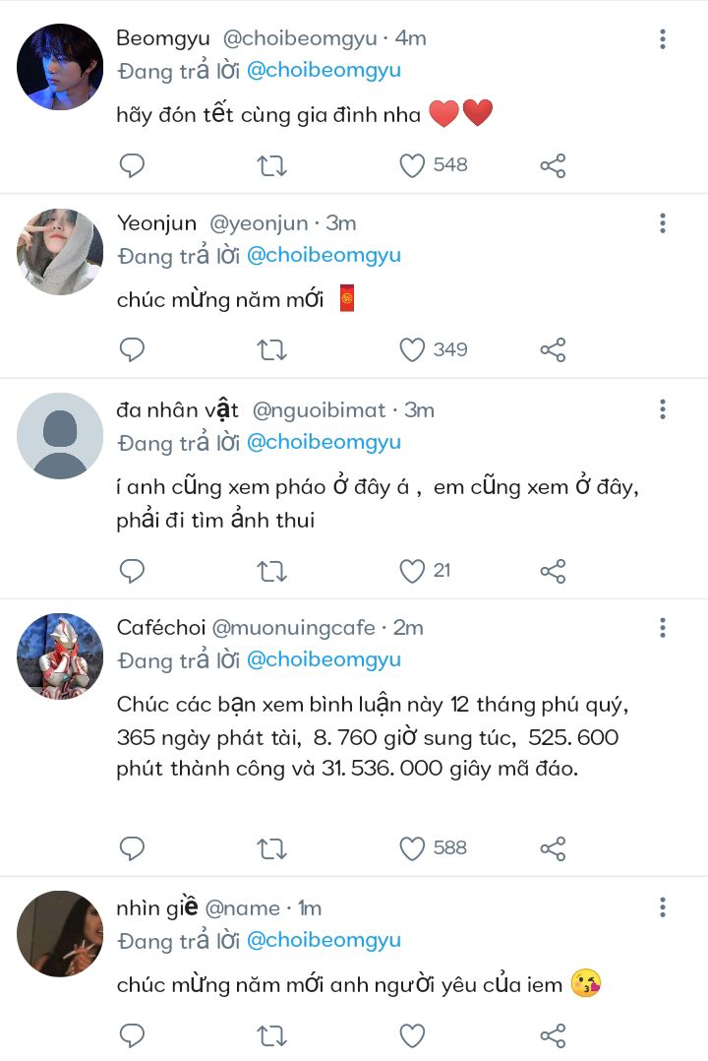Screen dimensions: 708x1061
Task: Share Caféchoi's reply with 588 likes
Action: pyautogui.click(x=553, y=848)
